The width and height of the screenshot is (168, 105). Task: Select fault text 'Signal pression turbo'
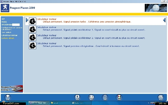point(75,22)
